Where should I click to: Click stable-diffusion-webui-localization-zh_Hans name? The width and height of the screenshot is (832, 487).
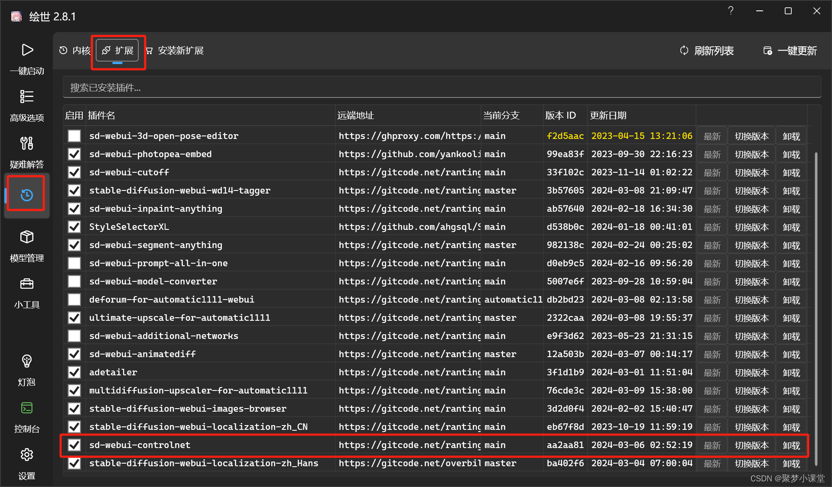point(204,463)
